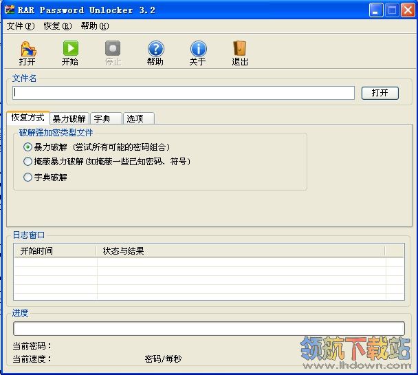
Task: Click into the 文件名 input field
Action: [x=184, y=93]
